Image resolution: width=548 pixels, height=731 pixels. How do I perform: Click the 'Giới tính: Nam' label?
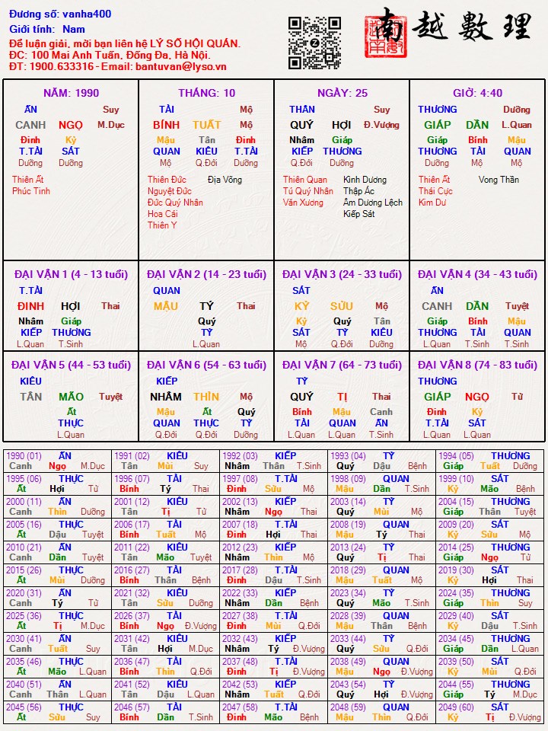point(47,29)
